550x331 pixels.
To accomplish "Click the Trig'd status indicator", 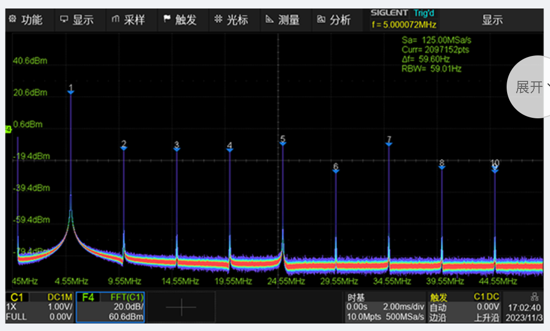I will tap(424, 13).
